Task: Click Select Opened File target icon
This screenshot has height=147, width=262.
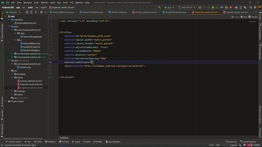Action: point(27,12)
